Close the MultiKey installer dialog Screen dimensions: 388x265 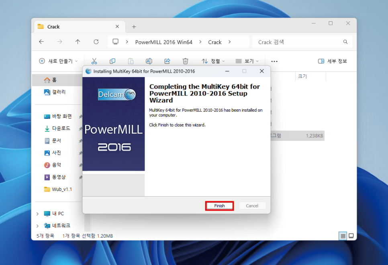coord(261,71)
